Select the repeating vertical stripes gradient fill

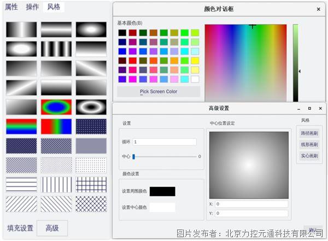click(56, 49)
